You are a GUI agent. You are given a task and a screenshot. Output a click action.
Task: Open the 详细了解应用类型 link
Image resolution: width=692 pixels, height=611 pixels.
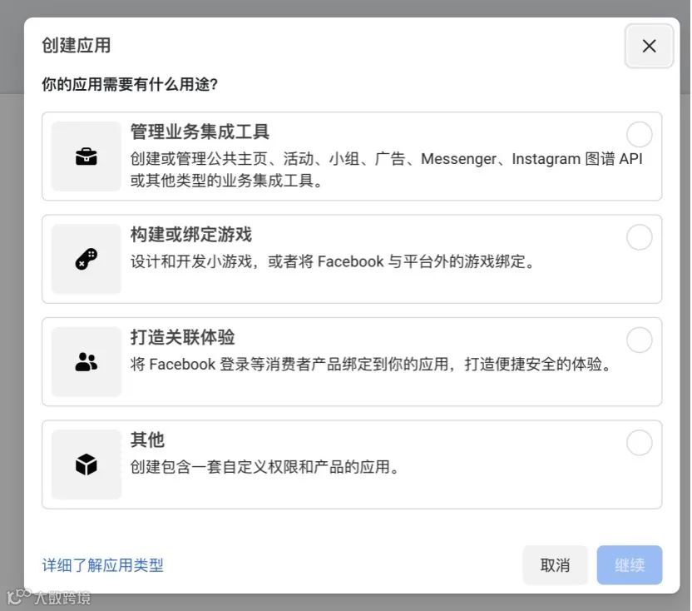point(102,565)
